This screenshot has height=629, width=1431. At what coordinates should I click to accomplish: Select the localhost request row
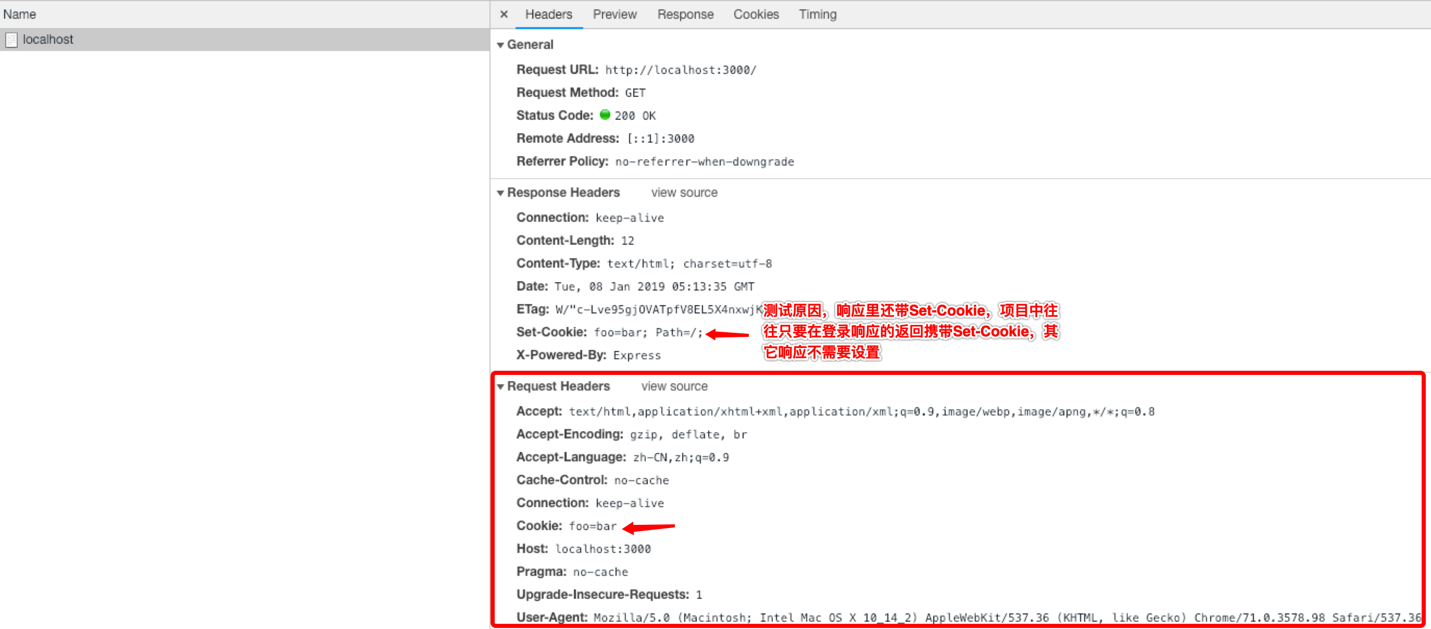coord(244,40)
